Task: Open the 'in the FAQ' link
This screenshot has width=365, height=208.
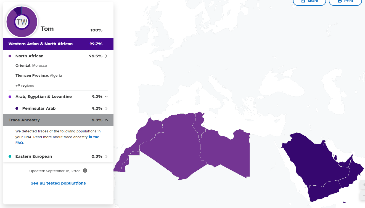Action: [57, 140]
